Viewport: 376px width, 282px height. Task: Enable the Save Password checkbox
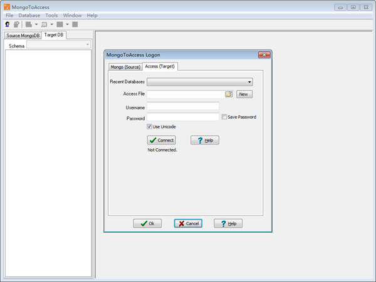tap(224, 117)
